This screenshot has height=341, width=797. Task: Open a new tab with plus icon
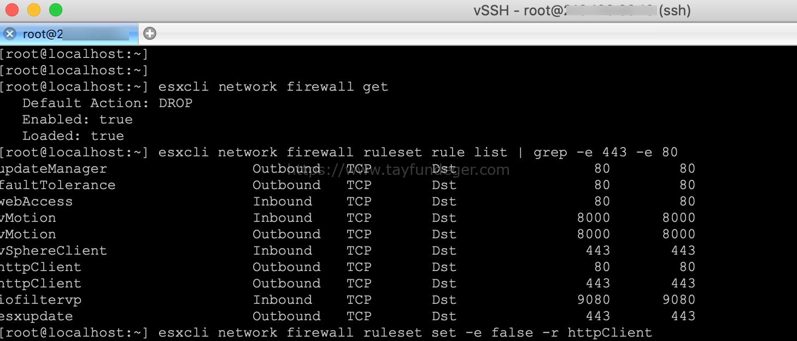pyautogui.click(x=150, y=34)
